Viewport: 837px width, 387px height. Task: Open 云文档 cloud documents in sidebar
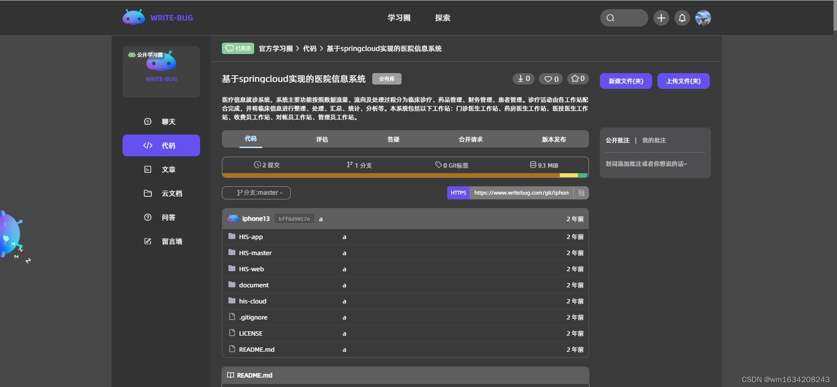(161, 193)
